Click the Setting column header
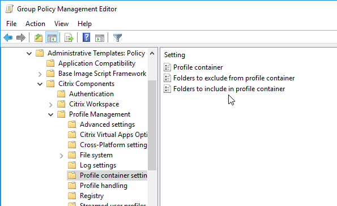Screen dimensions: 337x206 click(x=174, y=55)
